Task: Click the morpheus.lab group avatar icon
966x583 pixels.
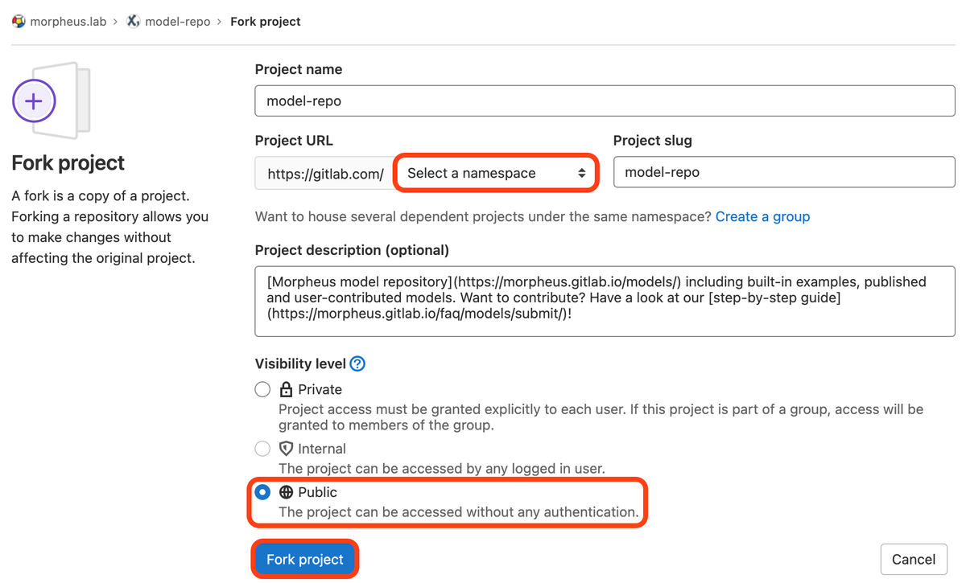Action: (x=19, y=22)
